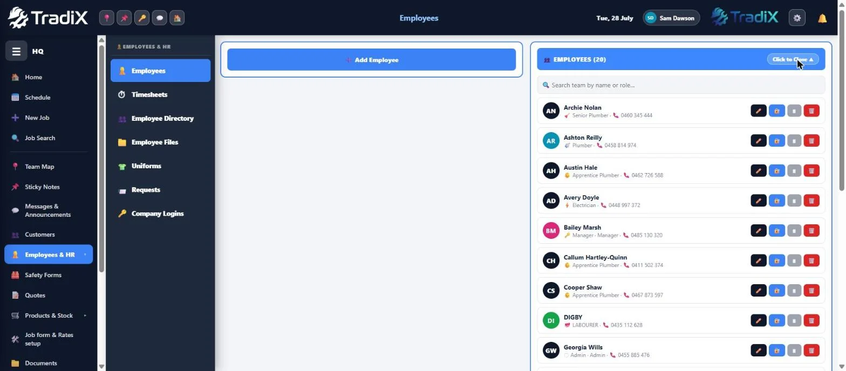Select the Callum Hartley-Quinn employee name

595,257
